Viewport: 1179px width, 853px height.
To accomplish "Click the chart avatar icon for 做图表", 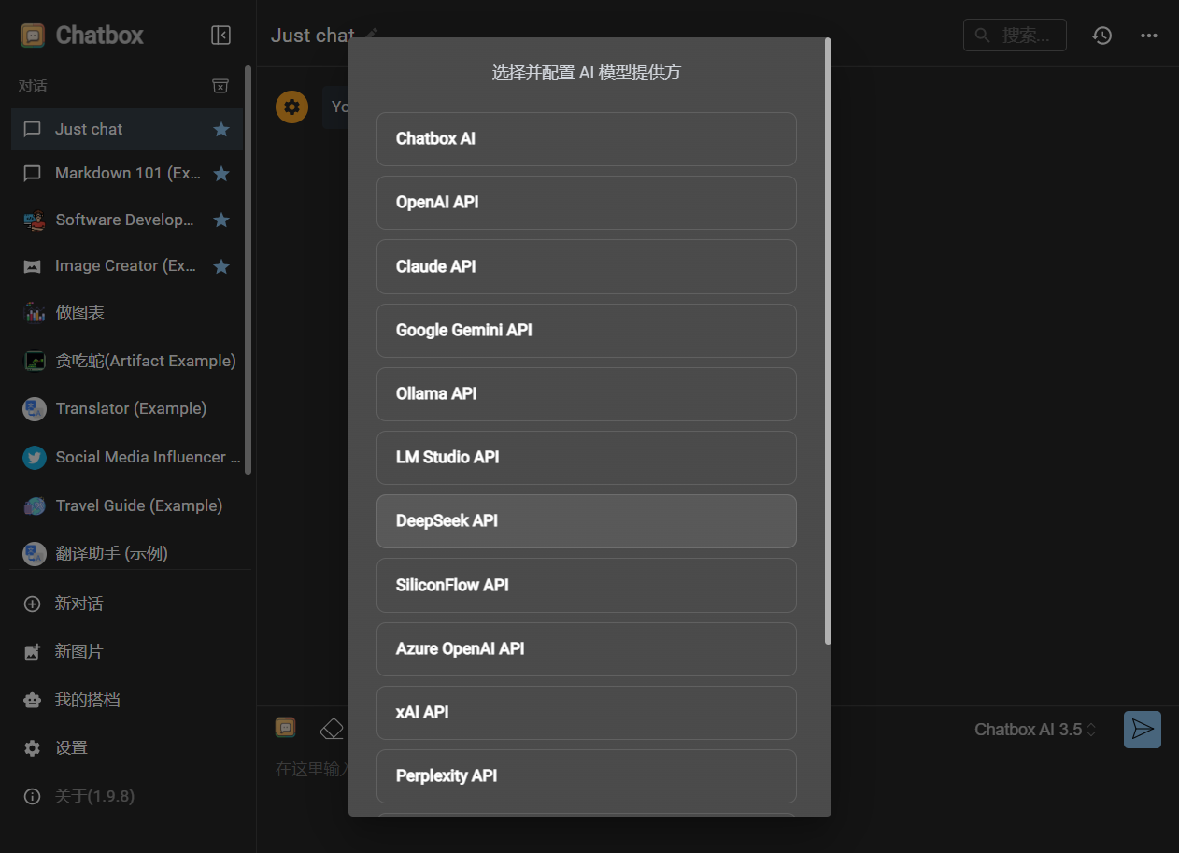I will (35, 312).
